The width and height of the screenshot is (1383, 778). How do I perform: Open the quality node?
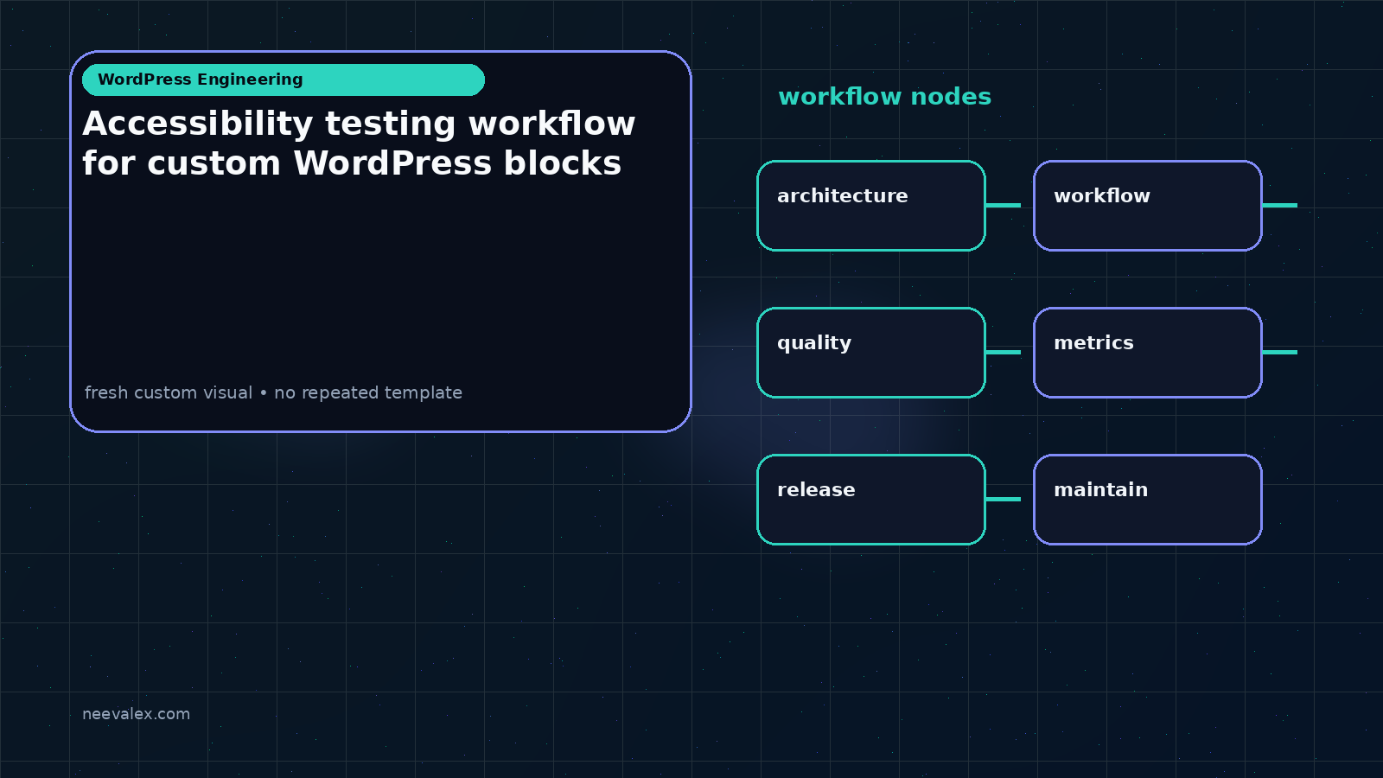(871, 353)
